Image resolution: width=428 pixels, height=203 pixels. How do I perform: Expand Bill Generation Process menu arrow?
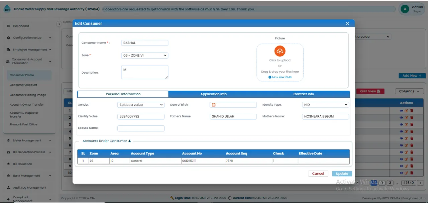click(x=50, y=152)
